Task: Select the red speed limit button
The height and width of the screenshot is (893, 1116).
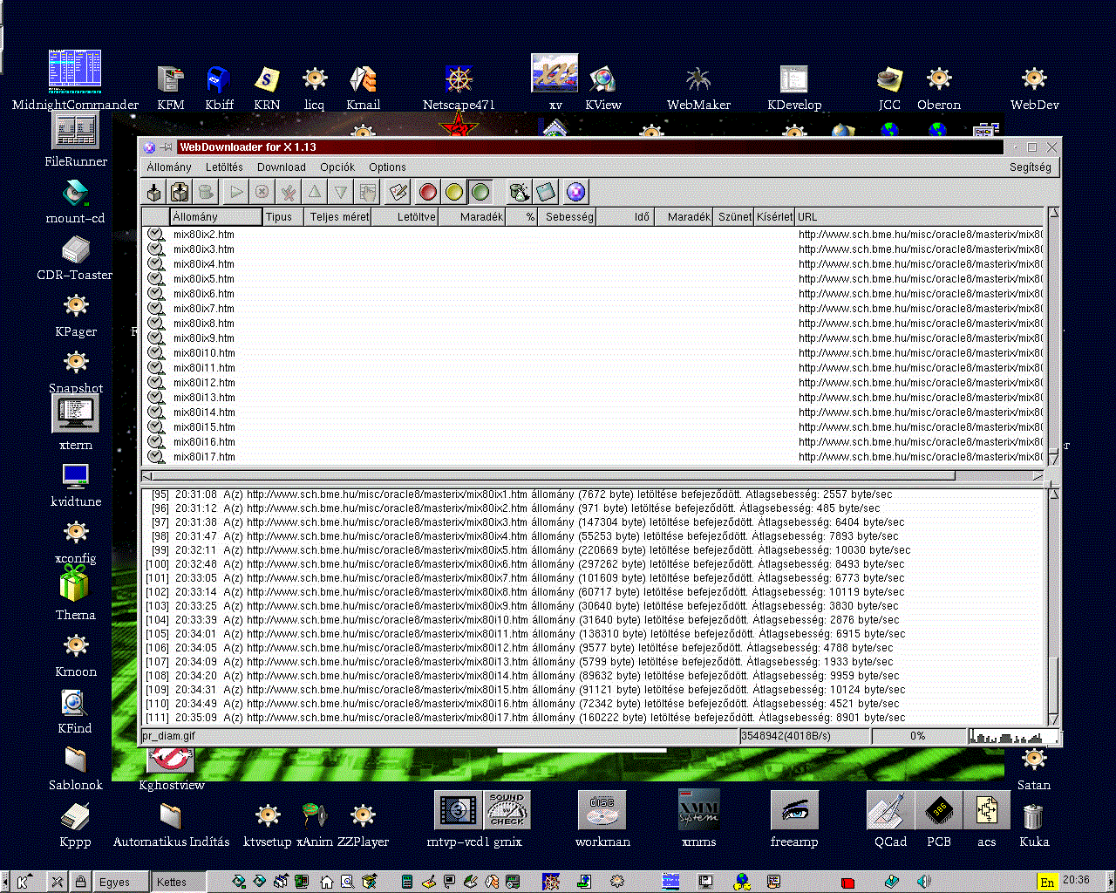Action: point(427,192)
